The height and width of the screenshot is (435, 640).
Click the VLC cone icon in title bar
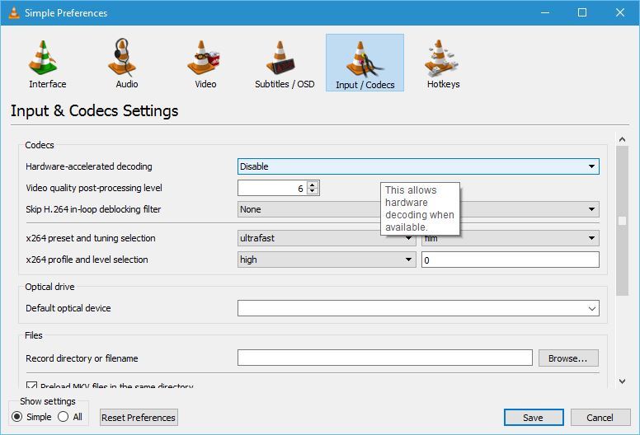(x=14, y=12)
